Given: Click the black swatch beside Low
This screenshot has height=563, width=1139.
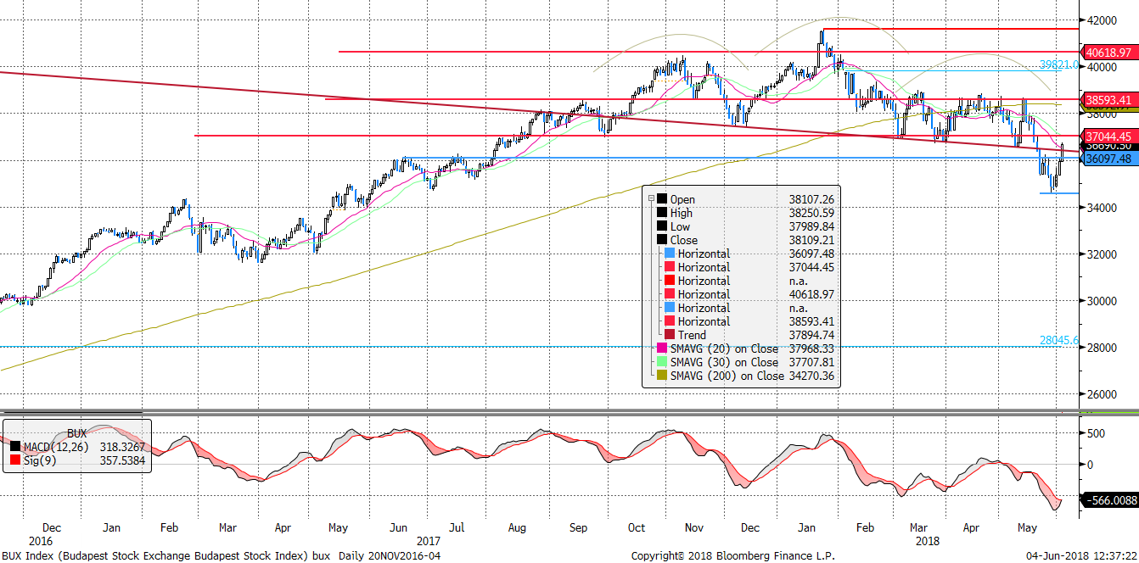Looking at the screenshot, I should point(661,226).
